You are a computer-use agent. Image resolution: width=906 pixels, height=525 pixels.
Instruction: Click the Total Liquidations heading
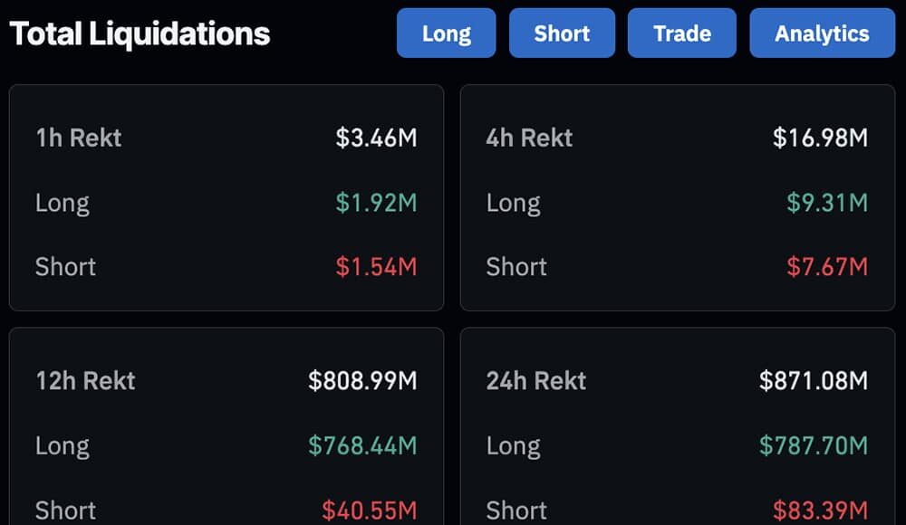click(x=140, y=34)
